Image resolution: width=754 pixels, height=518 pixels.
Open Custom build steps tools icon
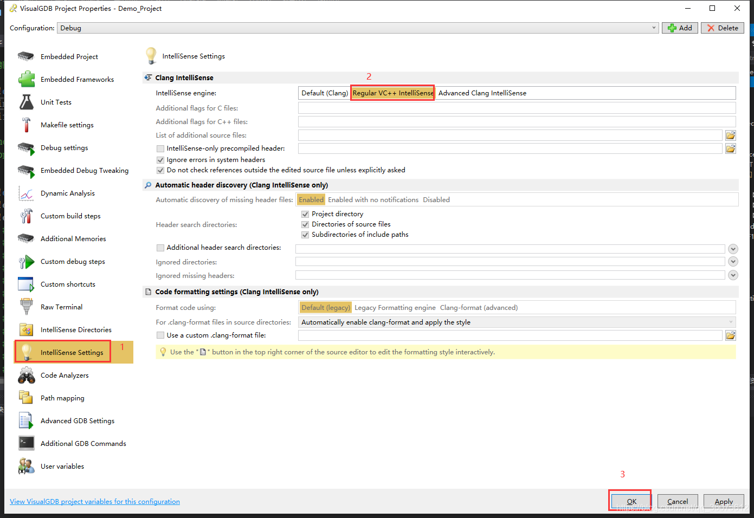[x=26, y=216]
